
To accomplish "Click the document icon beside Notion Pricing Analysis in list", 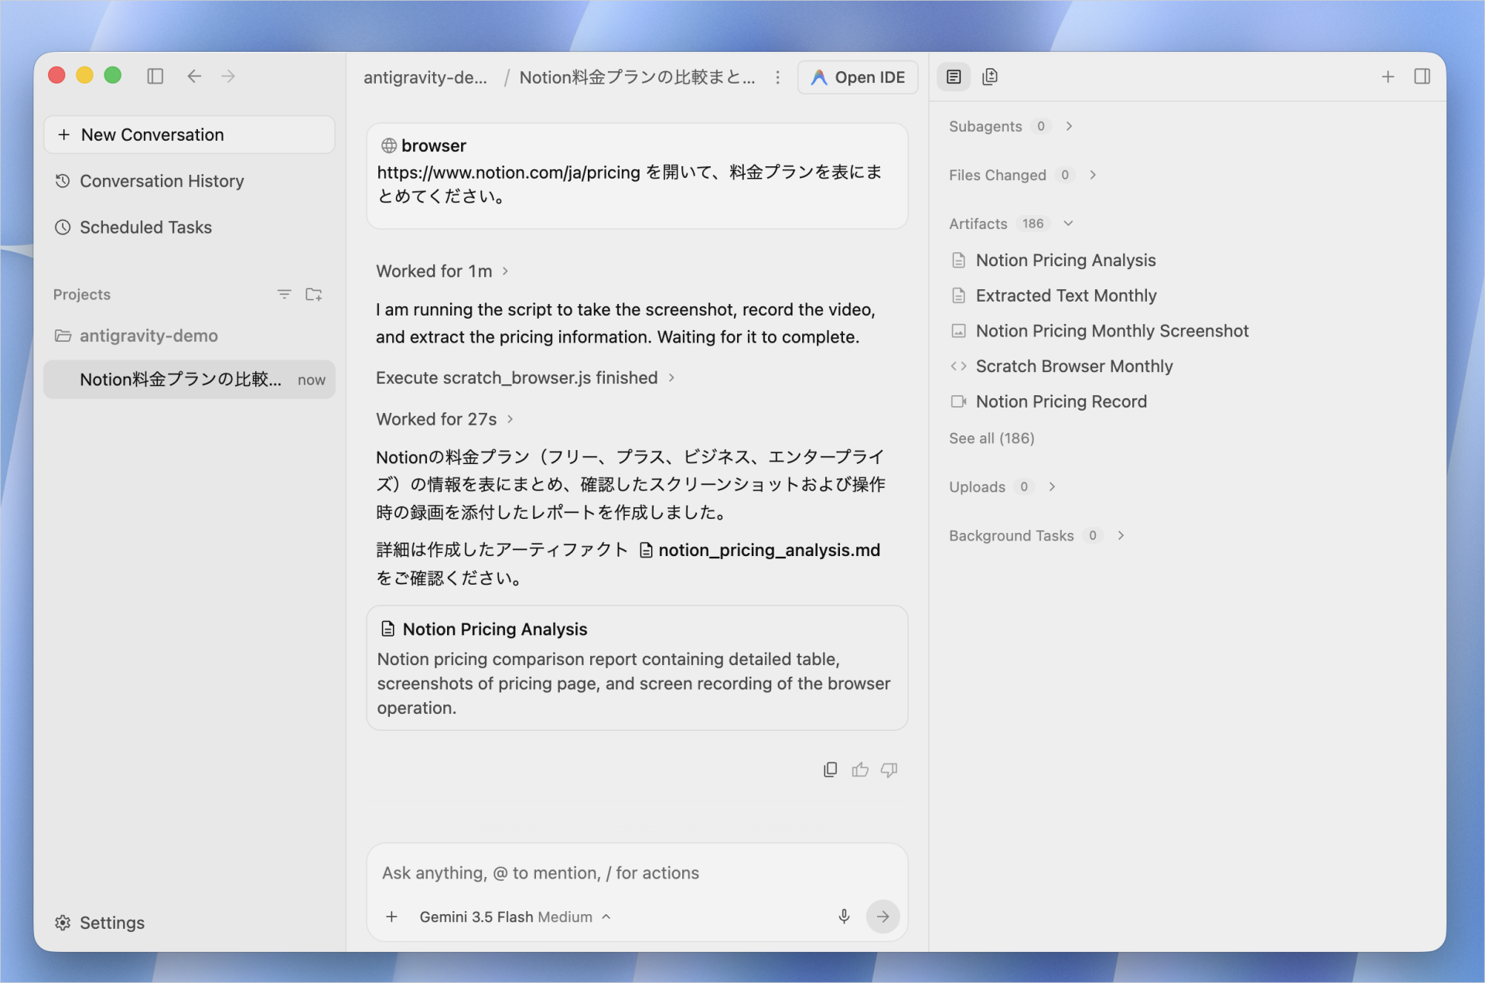I will [958, 261].
